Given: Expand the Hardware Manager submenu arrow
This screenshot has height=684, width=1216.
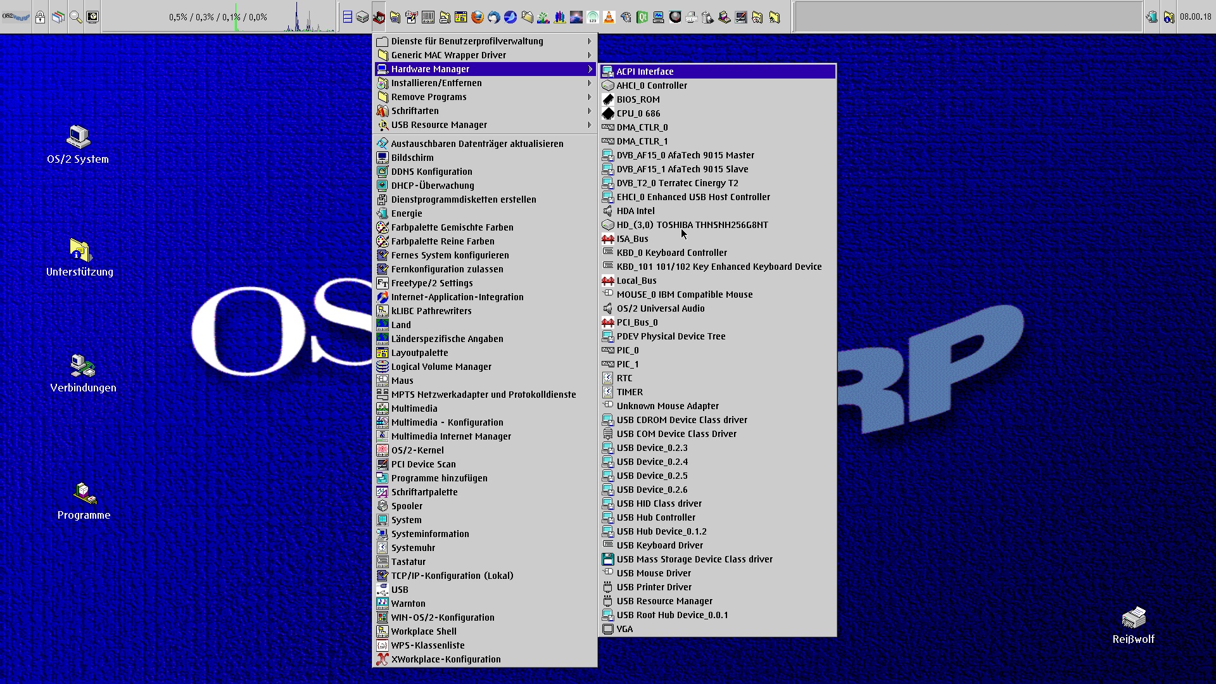Looking at the screenshot, I should [x=590, y=69].
